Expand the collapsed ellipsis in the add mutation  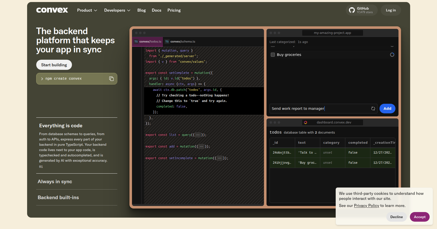(201, 146)
